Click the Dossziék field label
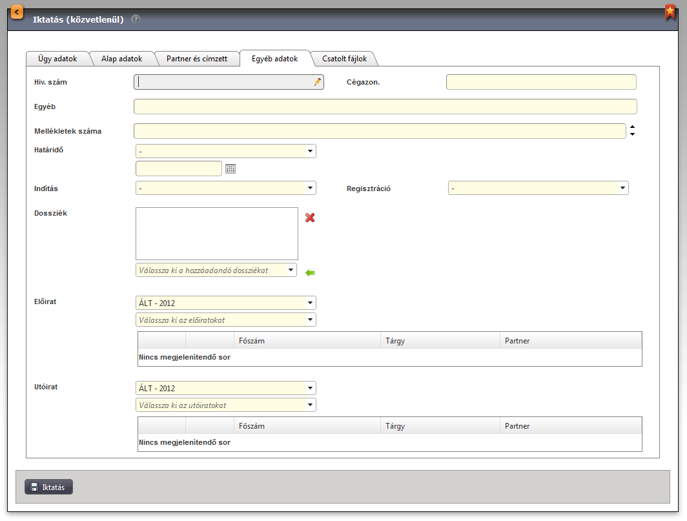The width and height of the screenshot is (687, 521). coord(51,213)
